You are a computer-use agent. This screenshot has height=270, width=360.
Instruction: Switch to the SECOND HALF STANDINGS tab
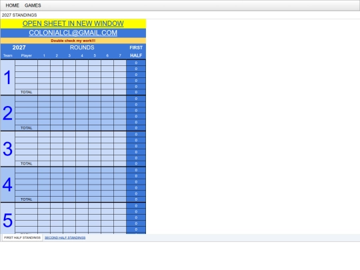coord(65,237)
